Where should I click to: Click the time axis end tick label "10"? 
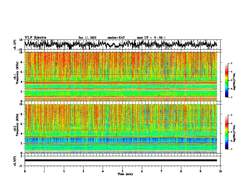220,171
